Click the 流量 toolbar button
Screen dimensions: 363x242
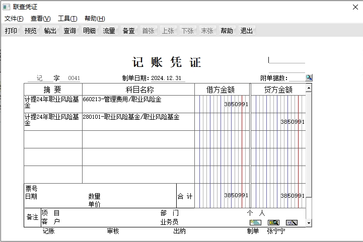pyautogui.click(x=109, y=31)
